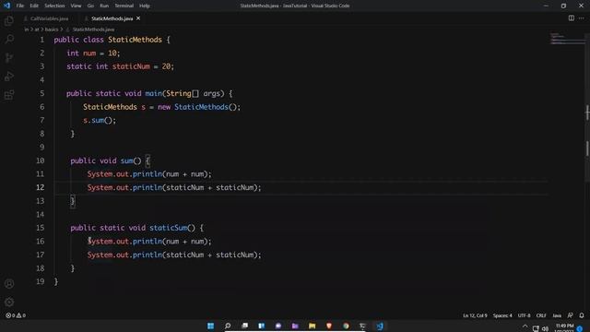Change indentation via Spaces: 4
Viewport: 590px width, 332px height.
point(502,315)
